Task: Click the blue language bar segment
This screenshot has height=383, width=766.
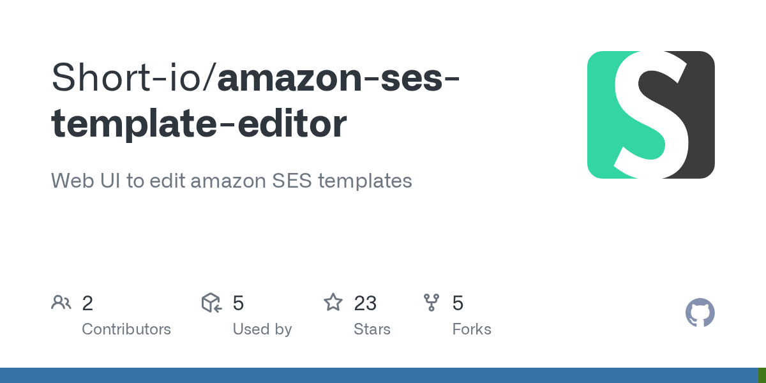Action: point(377,375)
